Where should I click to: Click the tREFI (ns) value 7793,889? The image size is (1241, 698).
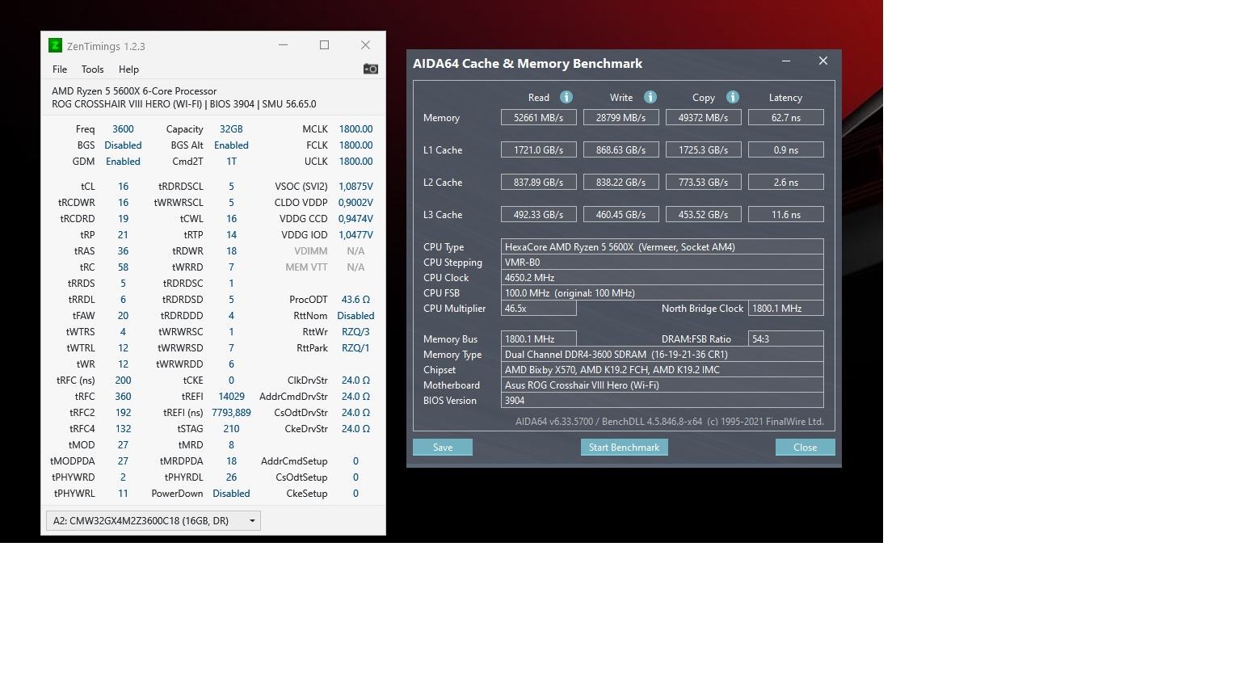coord(231,413)
